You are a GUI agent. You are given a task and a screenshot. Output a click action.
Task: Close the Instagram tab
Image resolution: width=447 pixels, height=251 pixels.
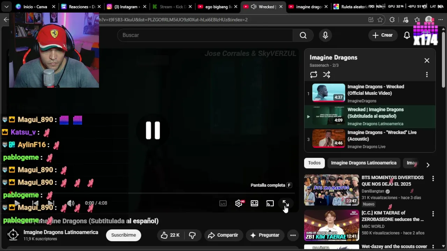[145, 7]
